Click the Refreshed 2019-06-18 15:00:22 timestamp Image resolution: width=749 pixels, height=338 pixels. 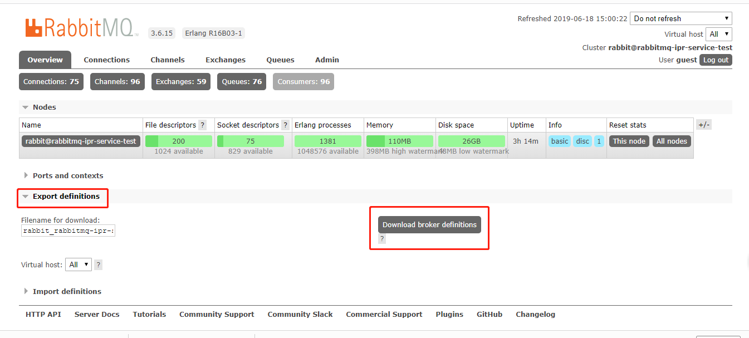pyautogui.click(x=572, y=18)
